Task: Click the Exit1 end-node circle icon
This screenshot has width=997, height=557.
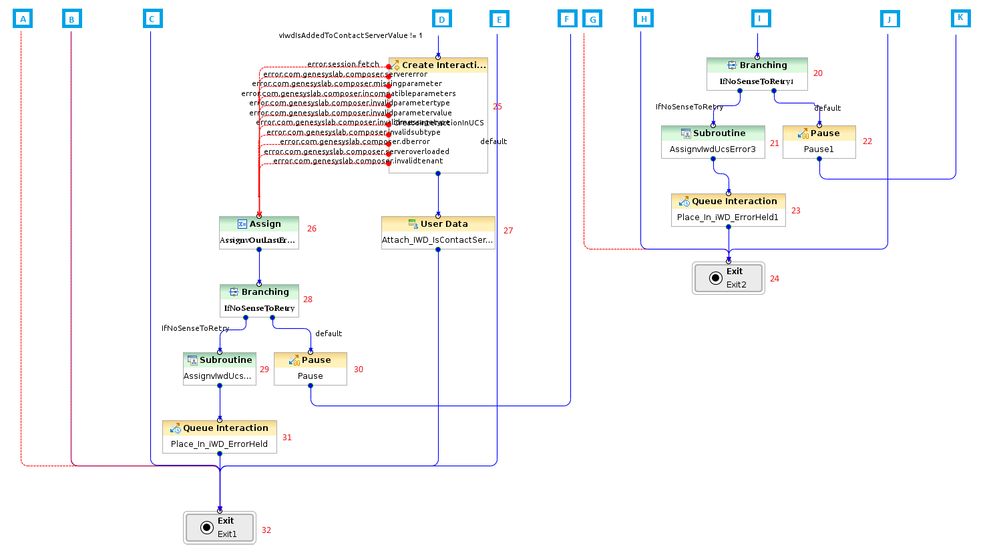Action: [208, 528]
